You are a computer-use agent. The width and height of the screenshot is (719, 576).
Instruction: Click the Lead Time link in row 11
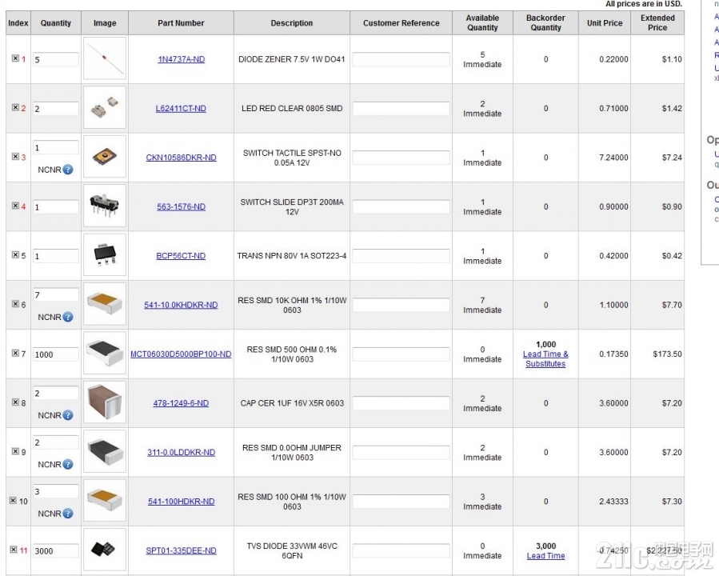point(545,556)
